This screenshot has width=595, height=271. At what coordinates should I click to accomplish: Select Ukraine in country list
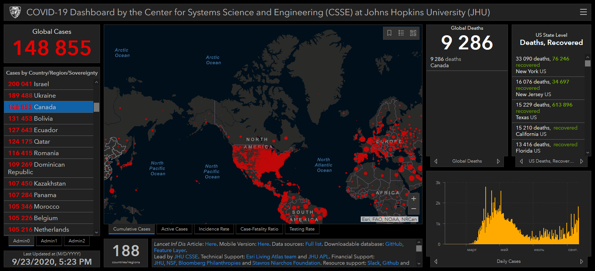click(x=49, y=95)
